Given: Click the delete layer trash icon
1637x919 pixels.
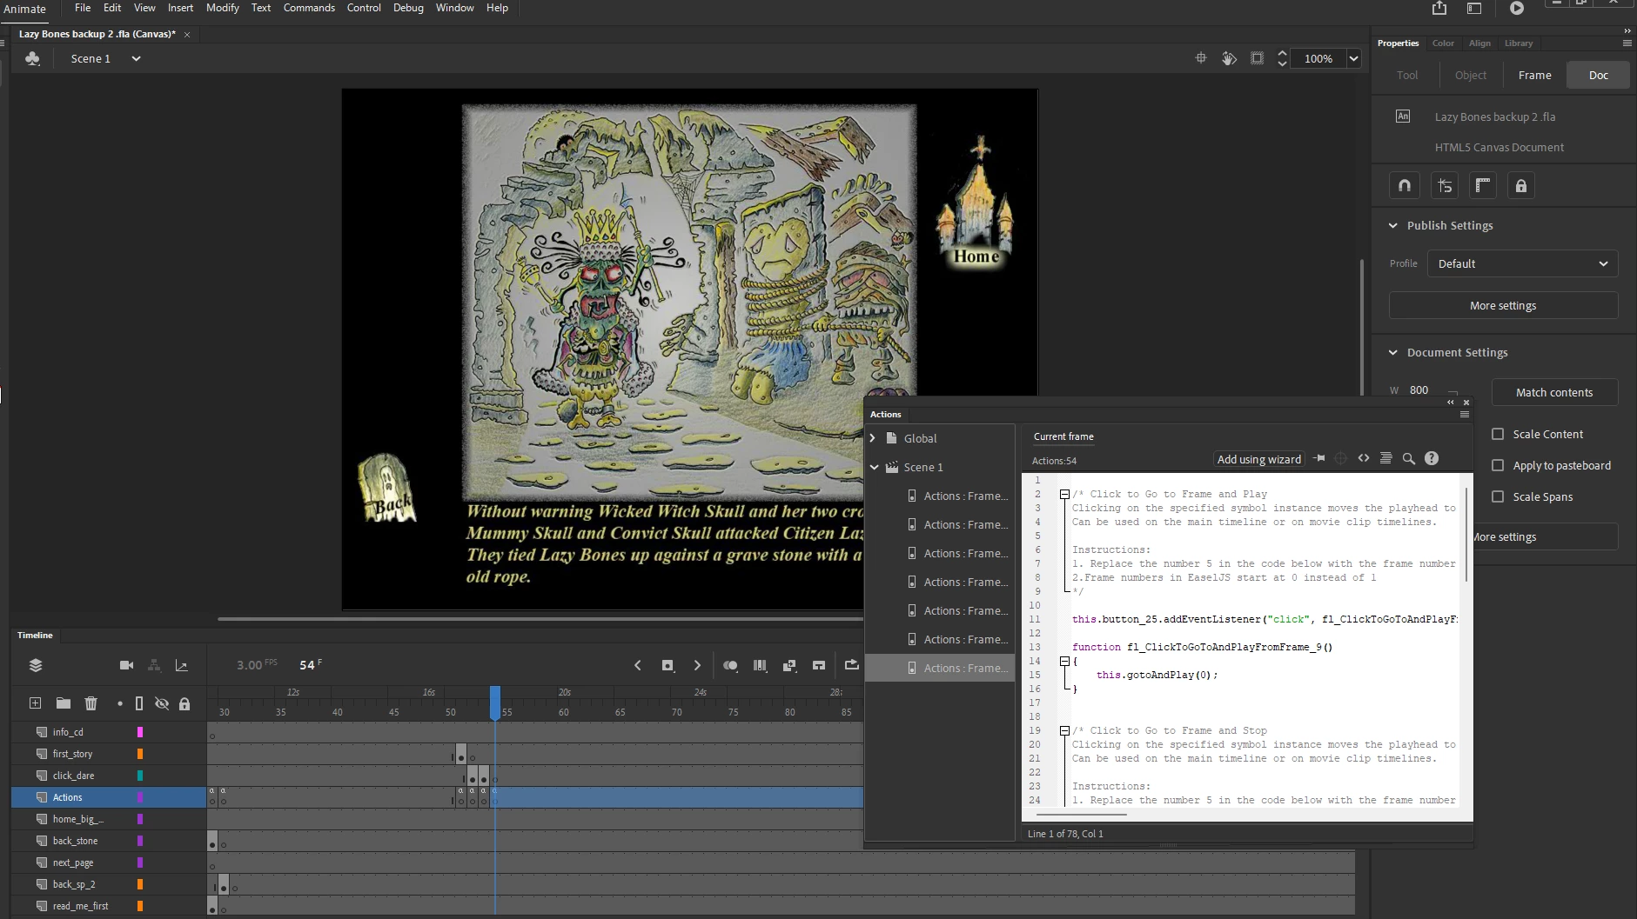Looking at the screenshot, I should pyautogui.click(x=91, y=703).
